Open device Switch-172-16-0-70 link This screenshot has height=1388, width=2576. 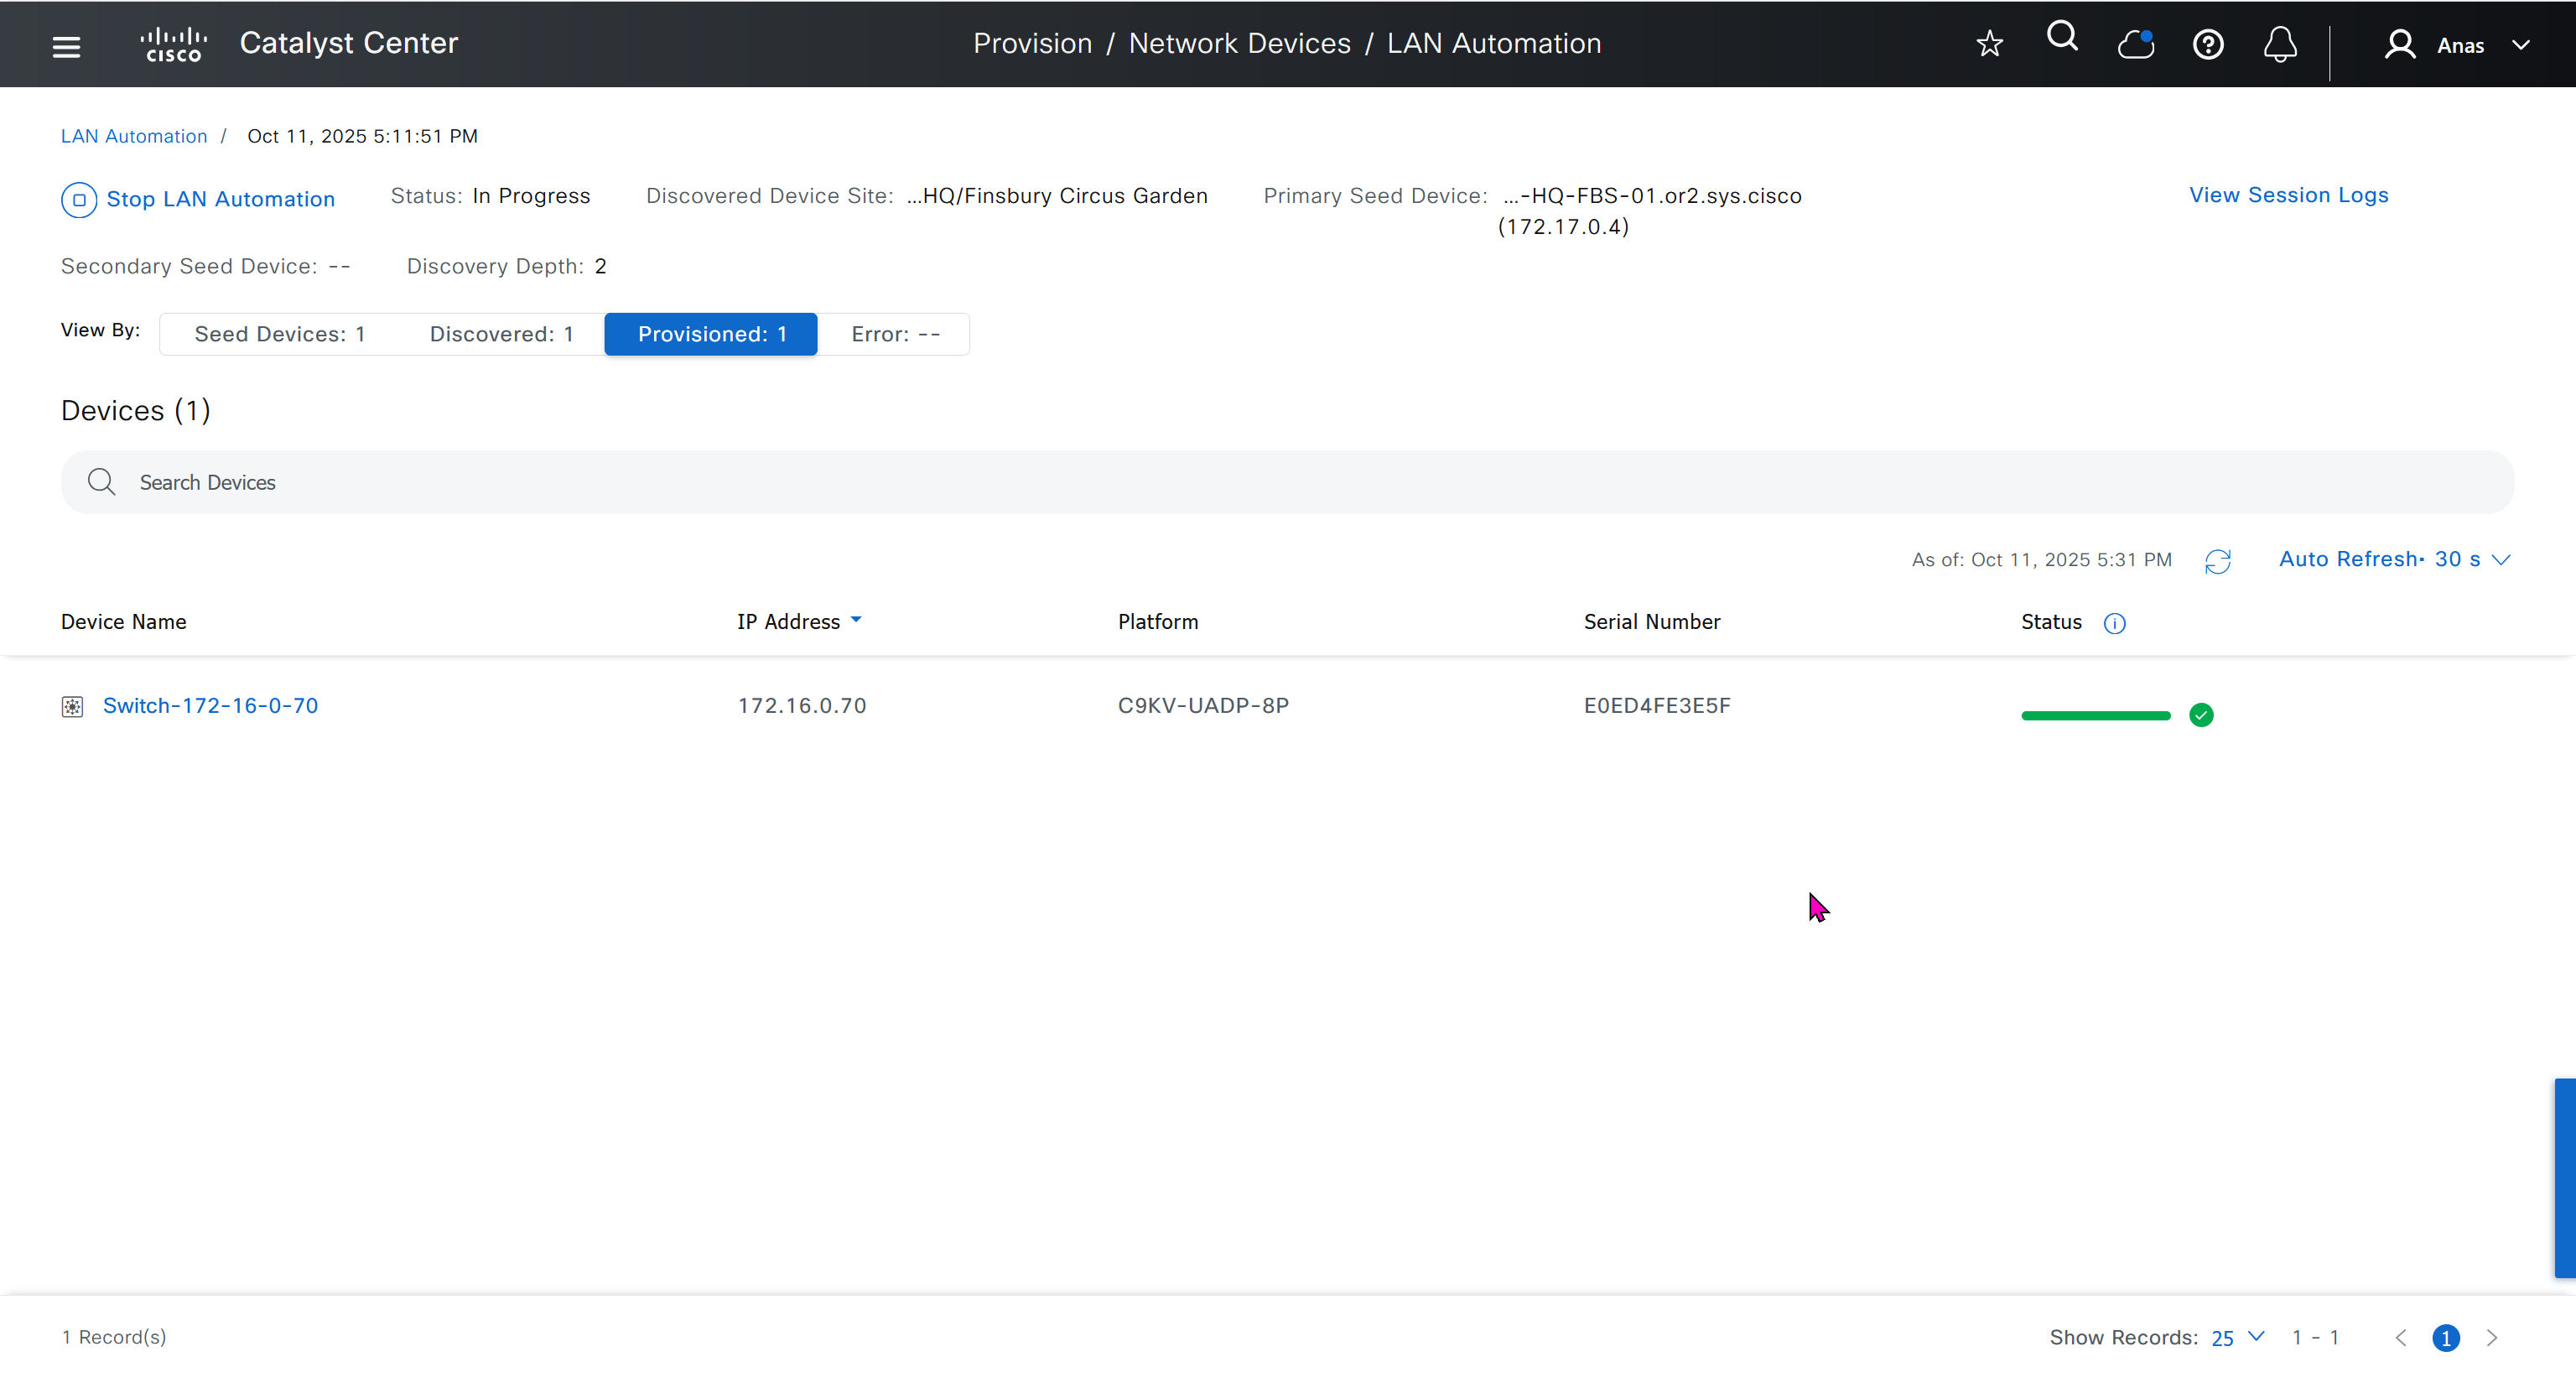pyautogui.click(x=210, y=706)
